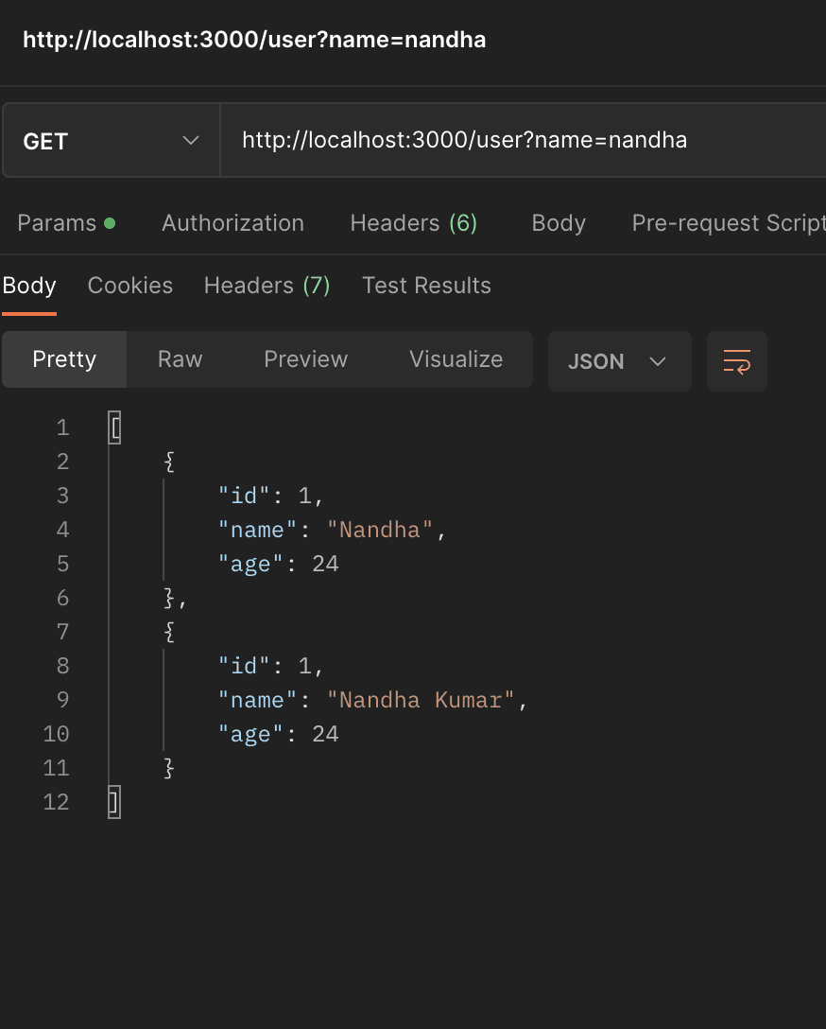
Task: Select the Pretty view button
Action: click(x=64, y=359)
